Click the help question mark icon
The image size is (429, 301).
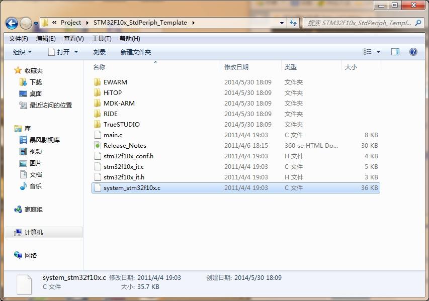(x=413, y=52)
